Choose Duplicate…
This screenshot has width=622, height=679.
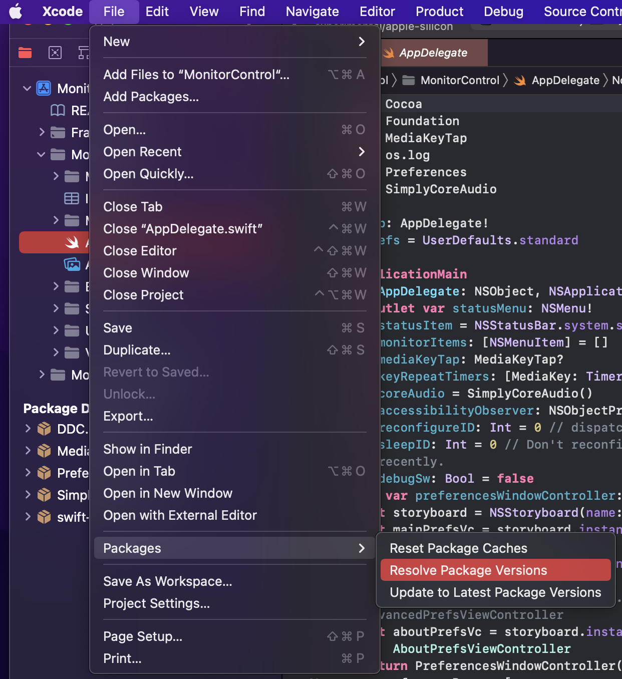coord(234,350)
